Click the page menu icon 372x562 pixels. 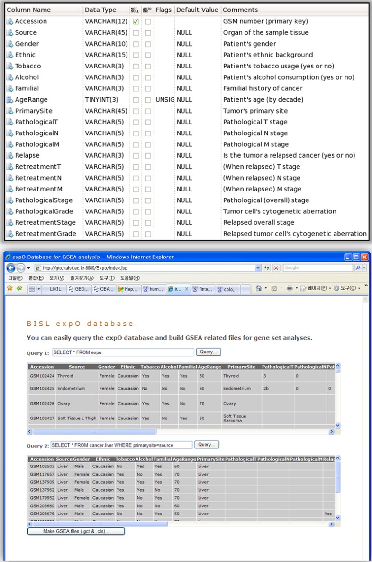tap(303, 288)
